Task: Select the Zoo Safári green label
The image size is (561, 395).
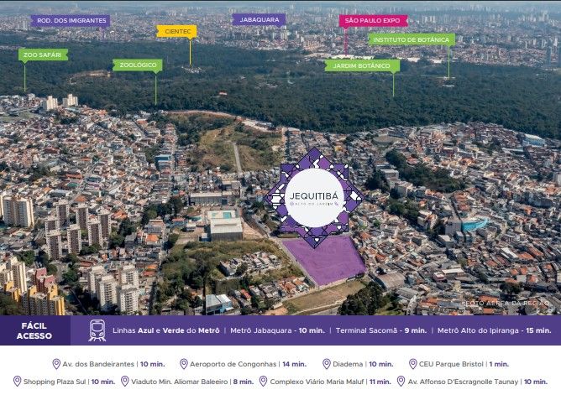Action: [x=43, y=55]
